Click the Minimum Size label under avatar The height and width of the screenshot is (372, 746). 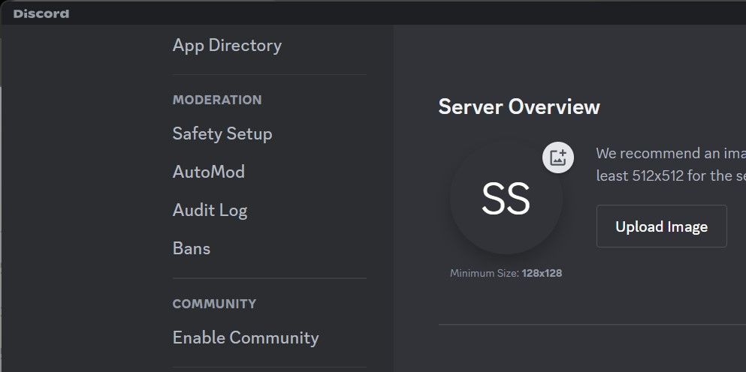485,274
